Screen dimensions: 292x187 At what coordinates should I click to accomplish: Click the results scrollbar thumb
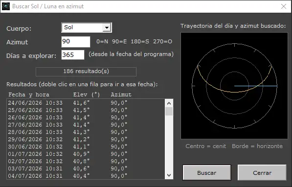169,112
